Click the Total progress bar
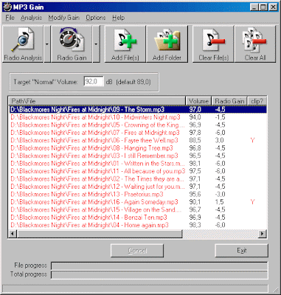The width and height of the screenshot is (281, 295). pyautogui.click(x=159, y=275)
